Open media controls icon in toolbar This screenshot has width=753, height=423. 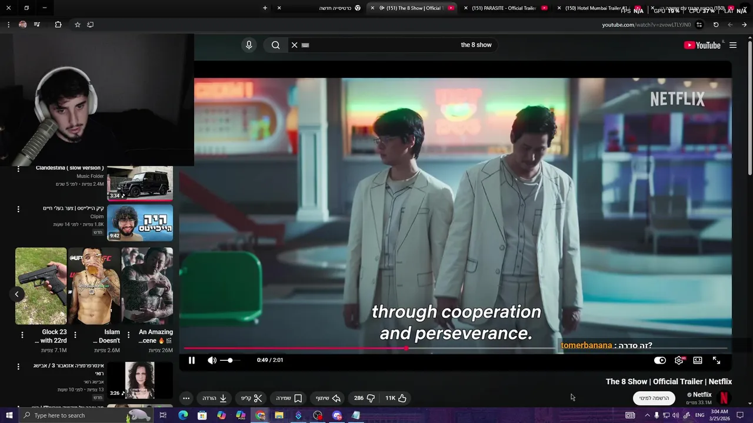[37, 25]
